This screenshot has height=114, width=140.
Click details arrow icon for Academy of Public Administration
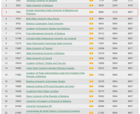coord(91,75)
